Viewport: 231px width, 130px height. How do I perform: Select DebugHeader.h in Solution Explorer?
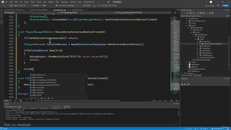[x=207, y=53]
